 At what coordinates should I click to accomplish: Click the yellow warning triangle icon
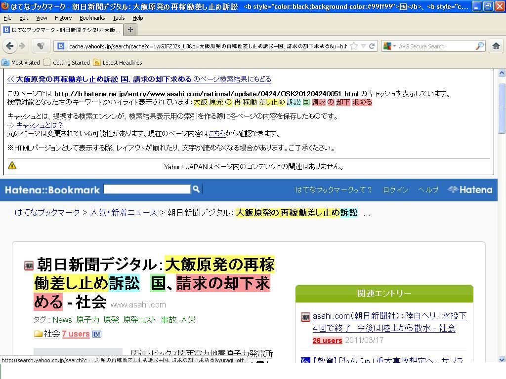12,166
